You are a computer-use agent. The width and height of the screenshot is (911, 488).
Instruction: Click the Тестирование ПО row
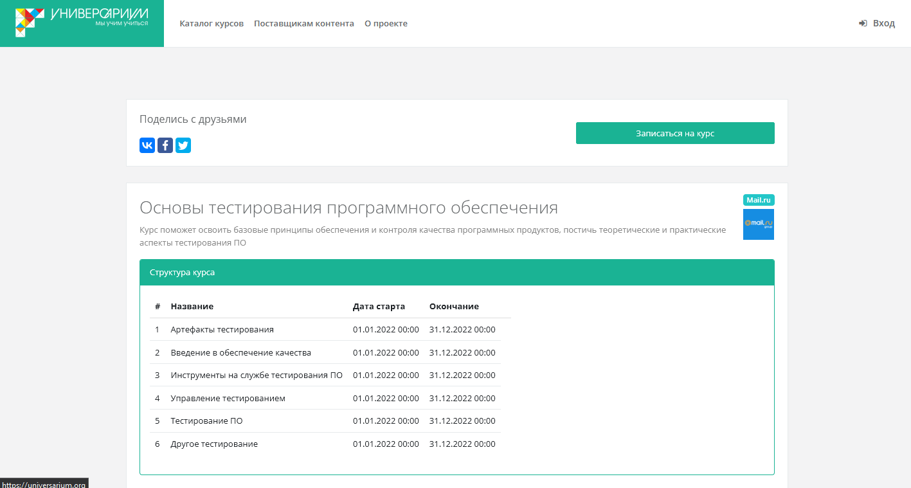pos(206,420)
